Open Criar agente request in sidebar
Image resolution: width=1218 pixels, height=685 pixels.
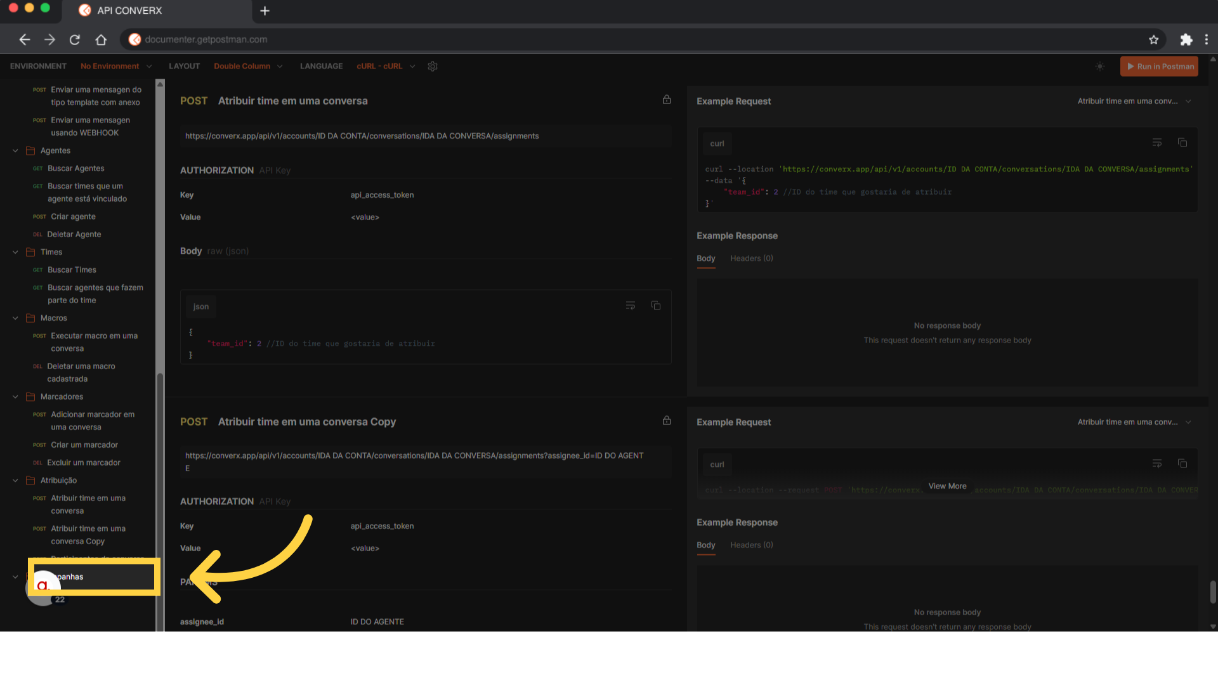click(x=73, y=216)
